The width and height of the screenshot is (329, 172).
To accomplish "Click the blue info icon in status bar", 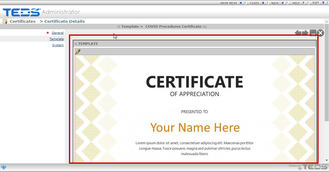I will click(4, 167).
